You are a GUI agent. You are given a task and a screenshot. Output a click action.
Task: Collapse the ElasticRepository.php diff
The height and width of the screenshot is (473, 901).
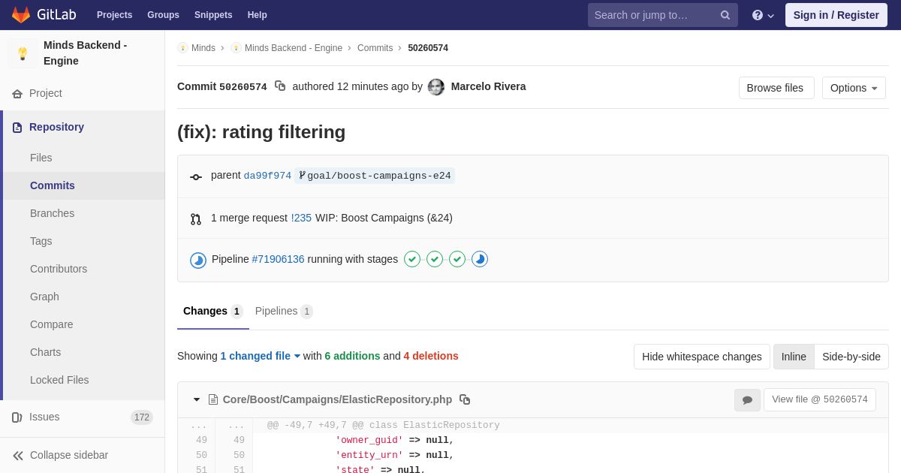pyautogui.click(x=197, y=399)
